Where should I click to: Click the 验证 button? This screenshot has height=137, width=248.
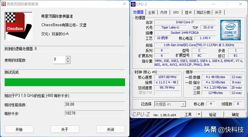pos(213,115)
